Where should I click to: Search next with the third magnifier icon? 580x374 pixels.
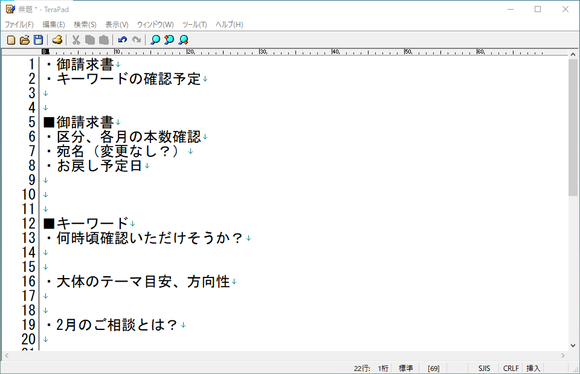tap(183, 40)
